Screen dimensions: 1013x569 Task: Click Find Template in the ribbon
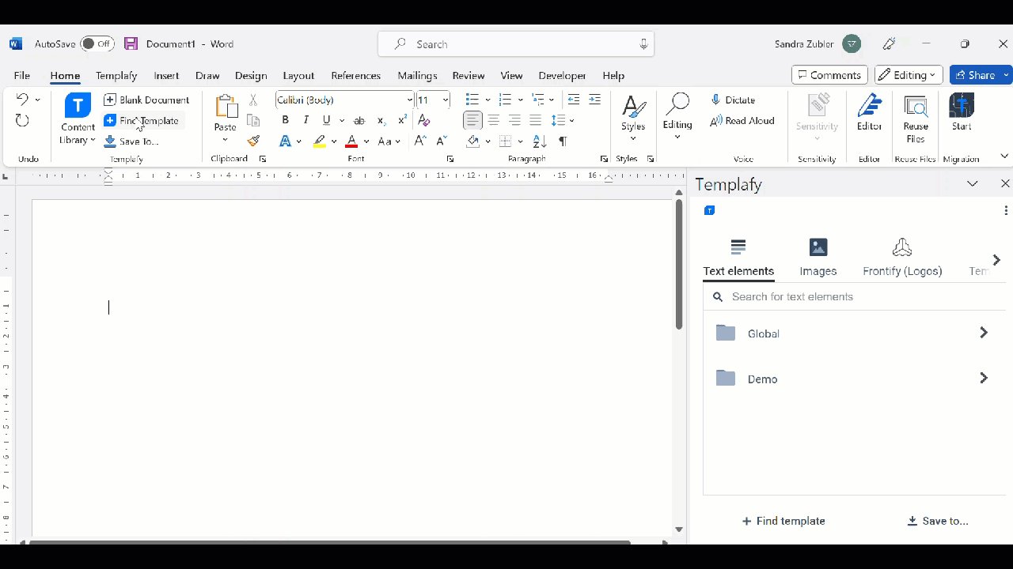point(142,121)
